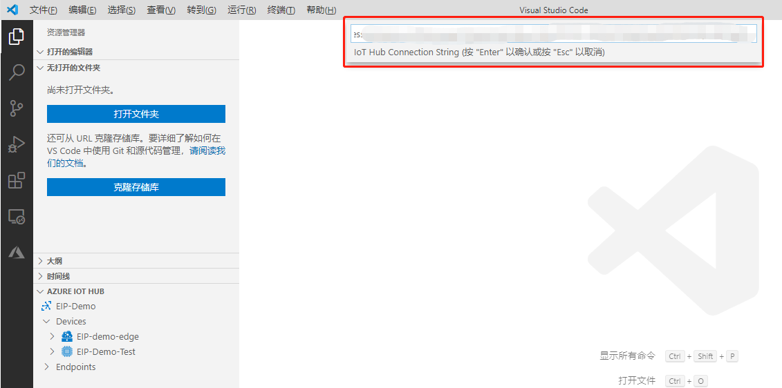The width and height of the screenshot is (782, 388).
Task: Select the EIP-demo-edge device name
Action: pyautogui.click(x=108, y=336)
